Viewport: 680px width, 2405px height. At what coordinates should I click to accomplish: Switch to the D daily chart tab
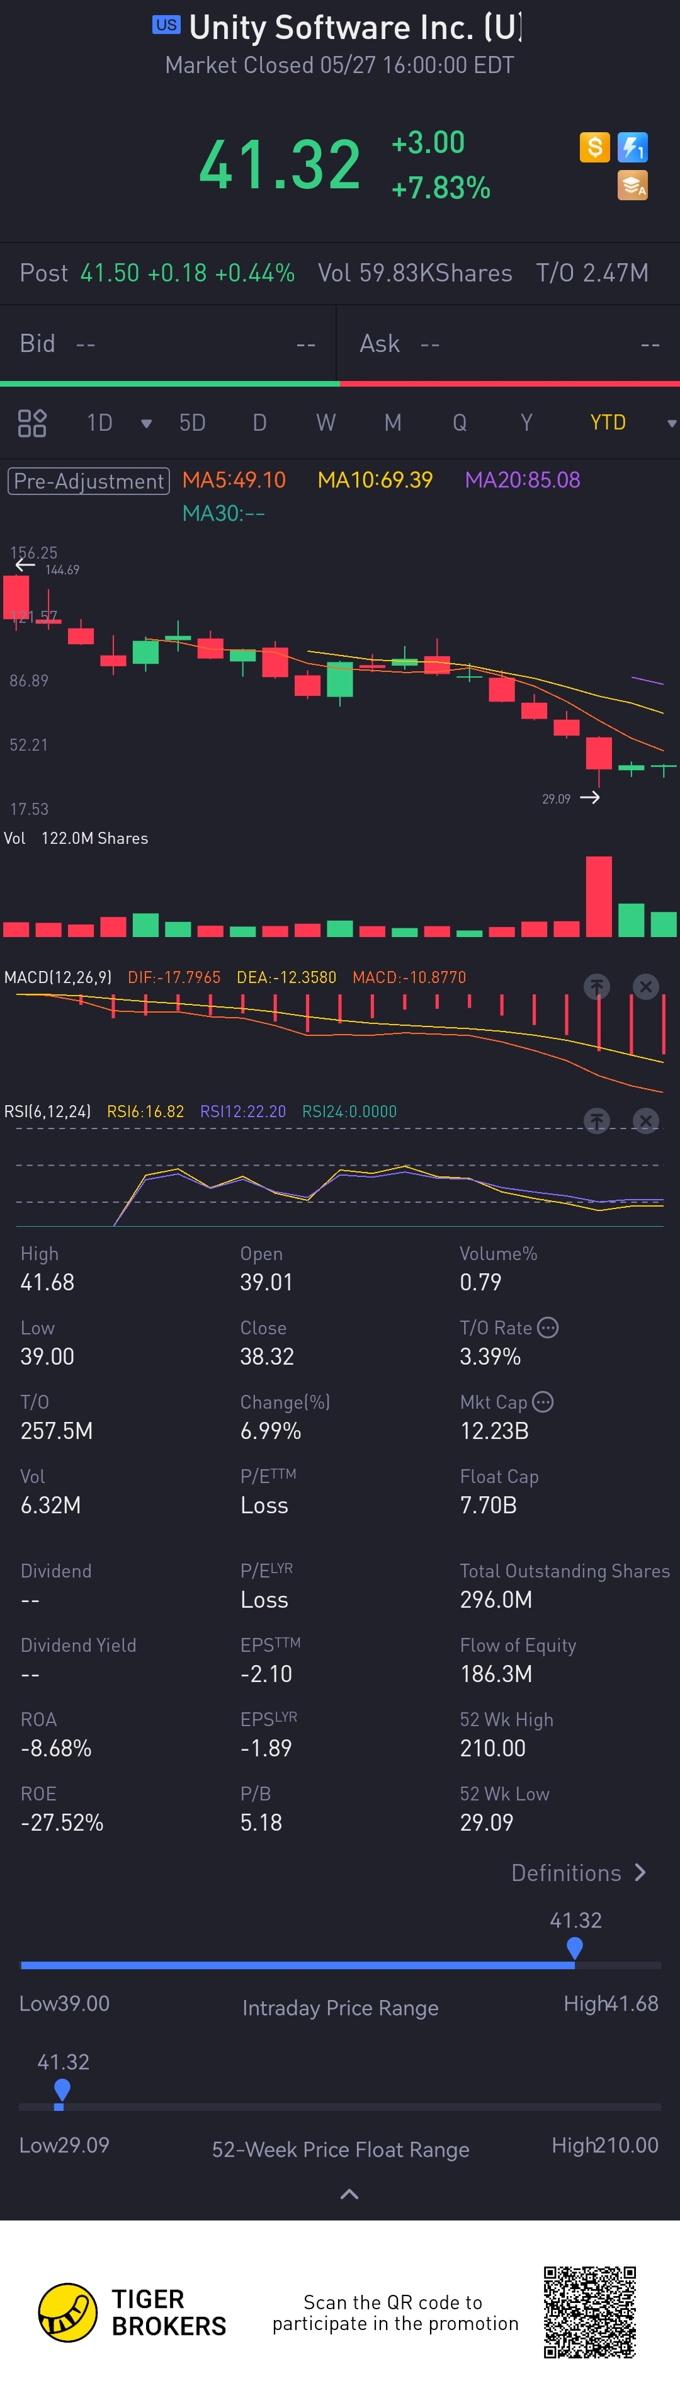[259, 423]
